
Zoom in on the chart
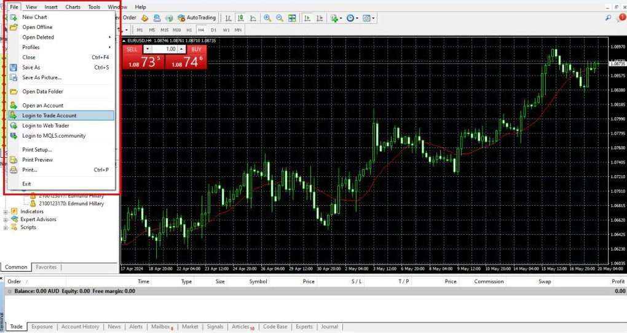[267, 18]
